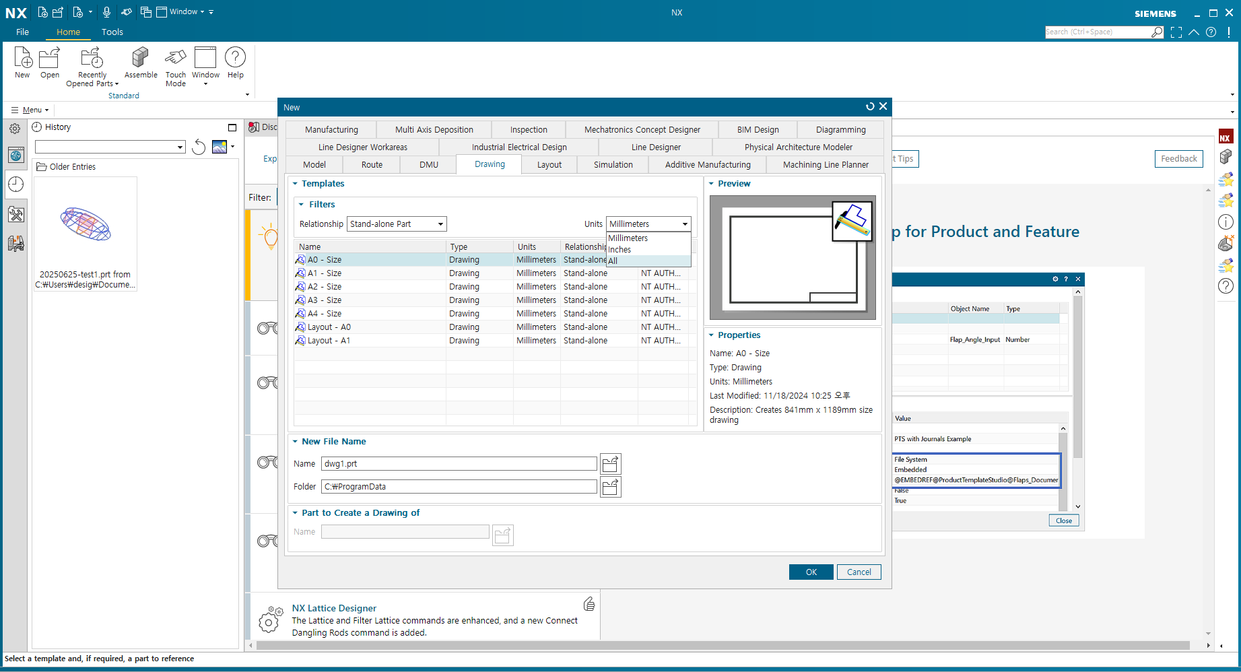Open a part with the Open icon
The image size is (1241, 672).
pyautogui.click(x=49, y=63)
